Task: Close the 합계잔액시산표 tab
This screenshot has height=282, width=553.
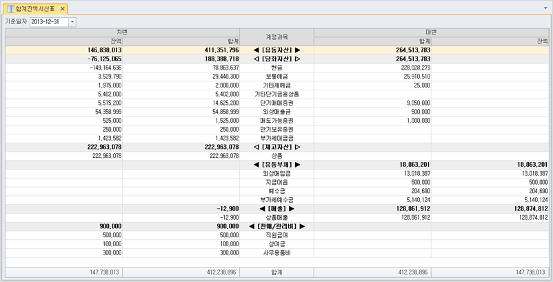Action: click(62, 8)
